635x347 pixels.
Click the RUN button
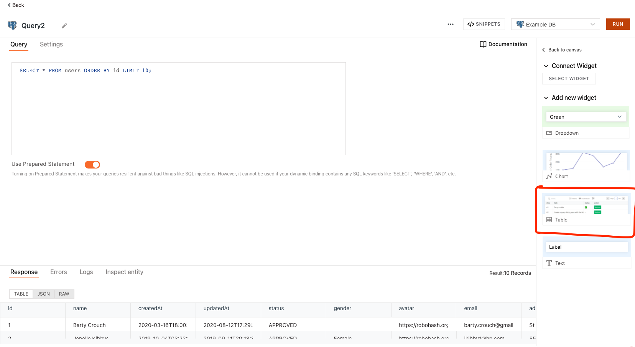[618, 24]
